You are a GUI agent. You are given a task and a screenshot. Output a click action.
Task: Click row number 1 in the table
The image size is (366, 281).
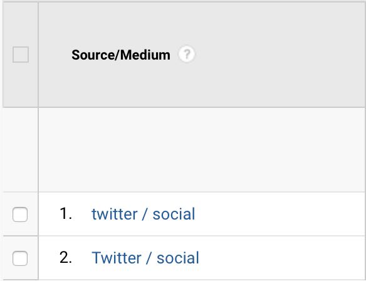[x=65, y=213]
